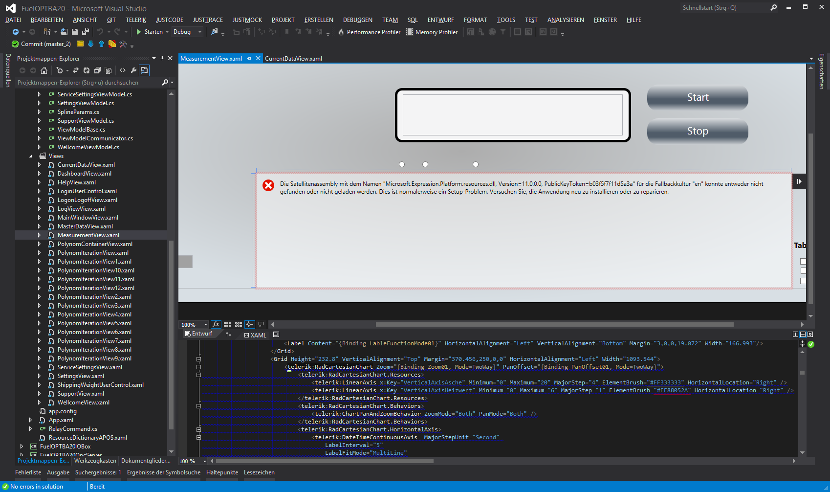Click the search magnifier in Projektmappen-Explorer search box
Screen dimensions: 830x492
coord(165,83)
